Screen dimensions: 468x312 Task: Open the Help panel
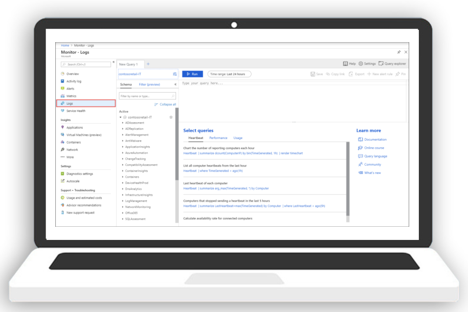click(x=349, y=64)
